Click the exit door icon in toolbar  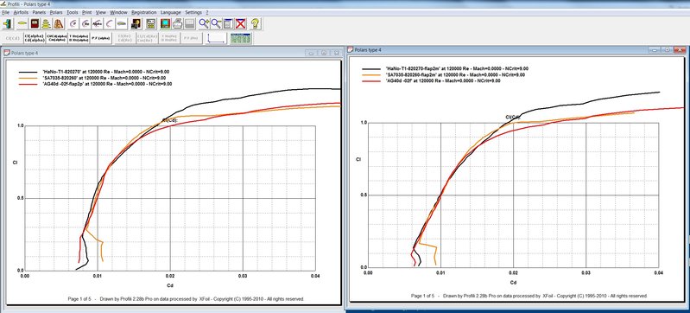click(8, 23)
